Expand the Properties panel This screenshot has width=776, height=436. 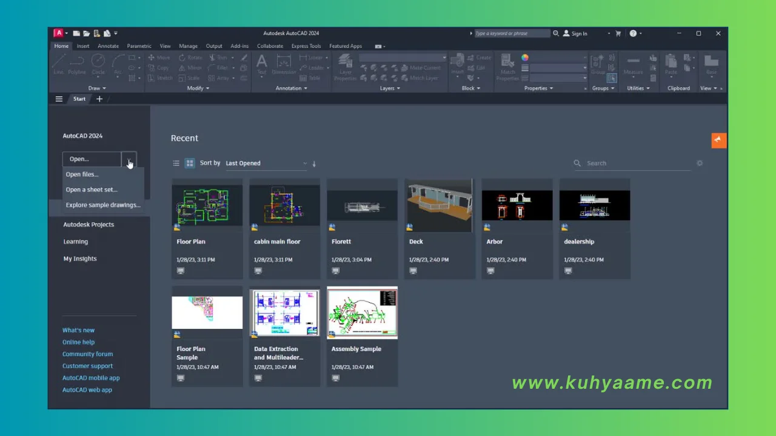539,88
